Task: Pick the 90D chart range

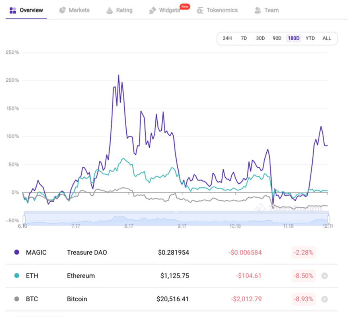Action: point(277,38)
